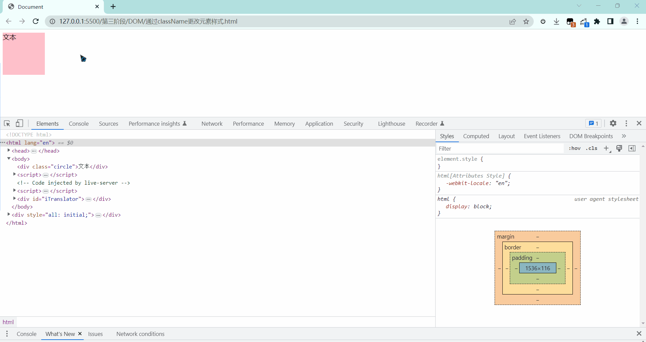Open the Extensions puzzle icon

(597, 22)
